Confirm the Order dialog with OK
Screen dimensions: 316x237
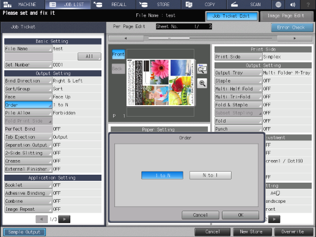(241, 215)
